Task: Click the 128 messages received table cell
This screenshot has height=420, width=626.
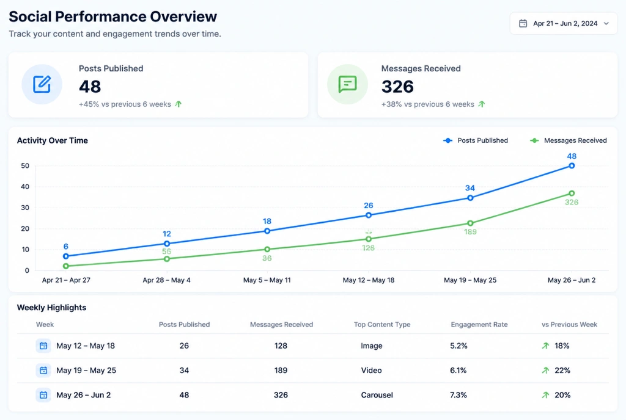Action: (281, 346)
